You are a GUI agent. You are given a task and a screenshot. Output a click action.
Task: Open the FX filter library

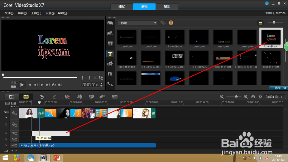coord(110,74)
